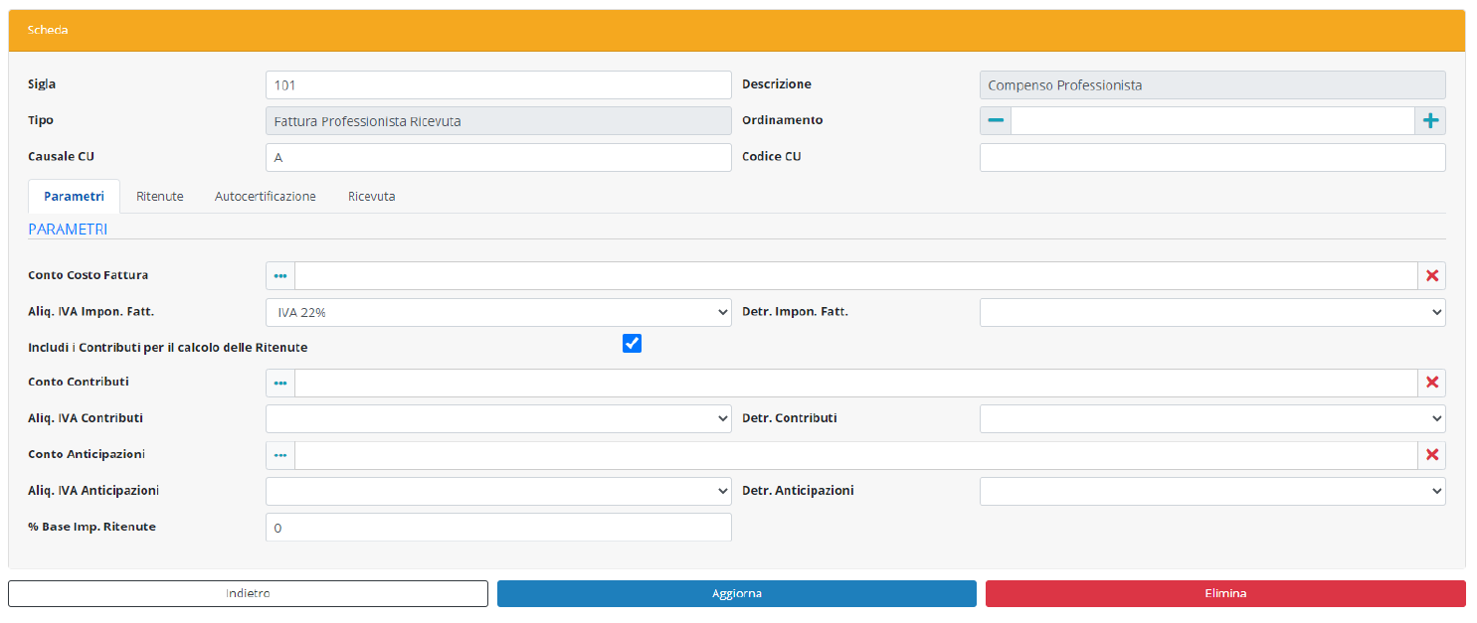Open the Autocertificazione tab
1477x623 pixels.
pyautogui.click(x=265, y=197)
